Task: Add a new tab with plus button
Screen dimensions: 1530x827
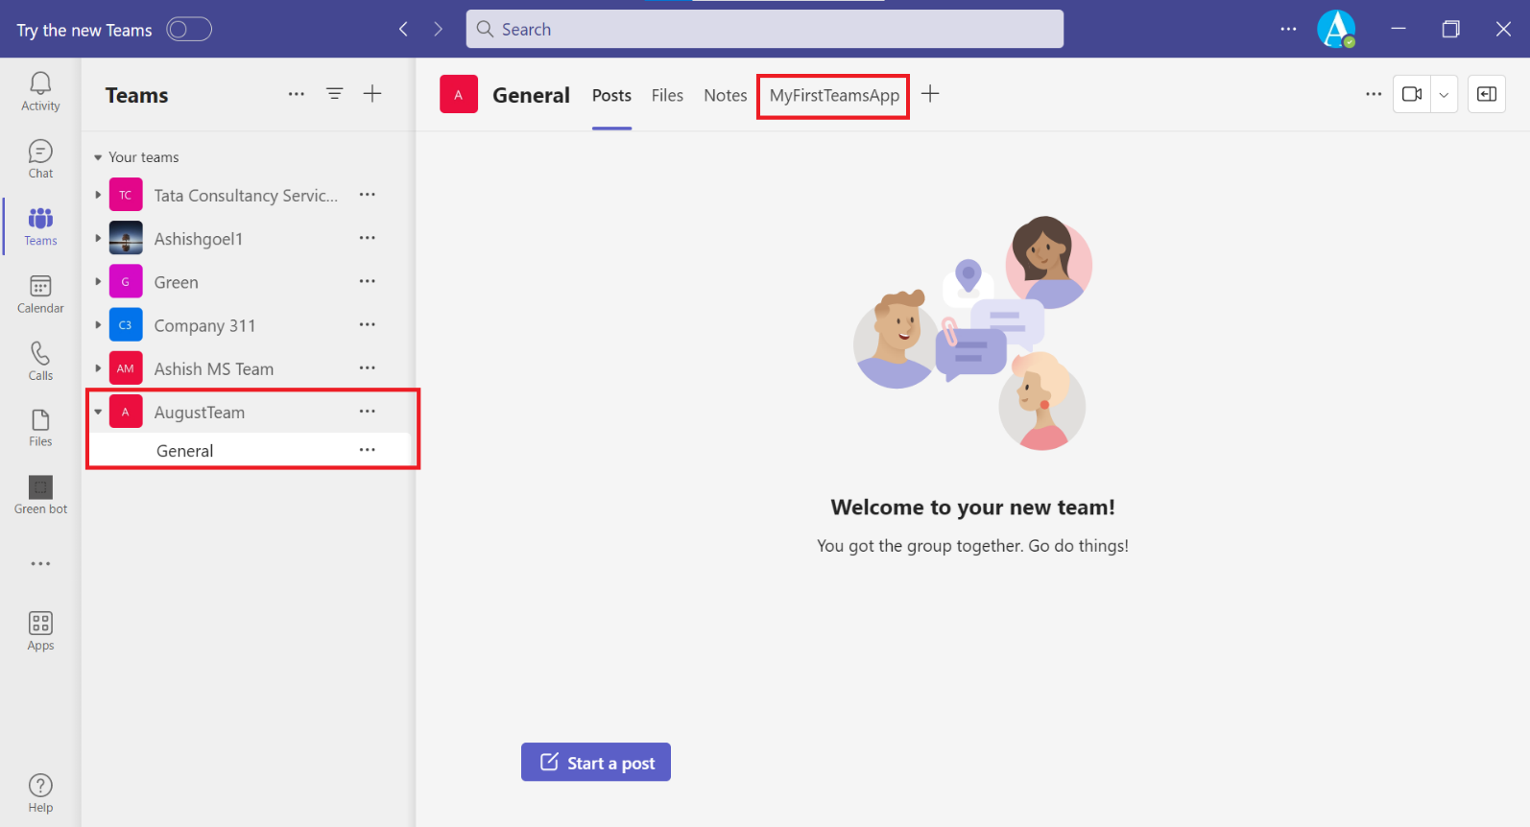Action: pyautogui.click(x=930, y=94)
